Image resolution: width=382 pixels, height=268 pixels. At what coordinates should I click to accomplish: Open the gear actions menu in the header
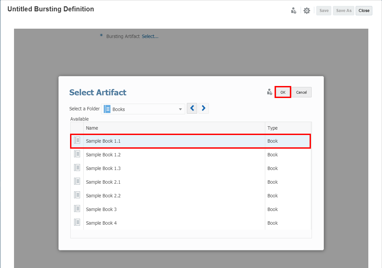pyautogui.click(x=307, y=11)
